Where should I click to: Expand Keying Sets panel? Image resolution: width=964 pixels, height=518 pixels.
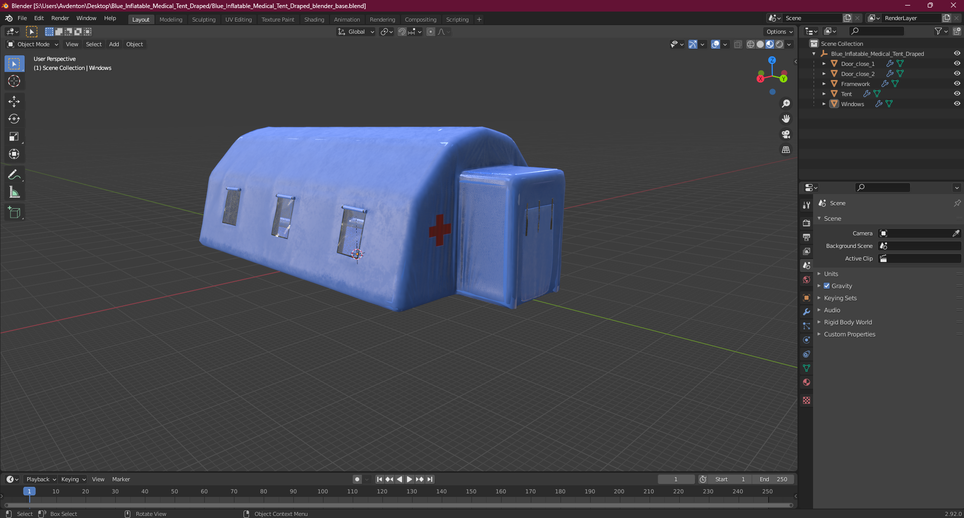point(840,298)
